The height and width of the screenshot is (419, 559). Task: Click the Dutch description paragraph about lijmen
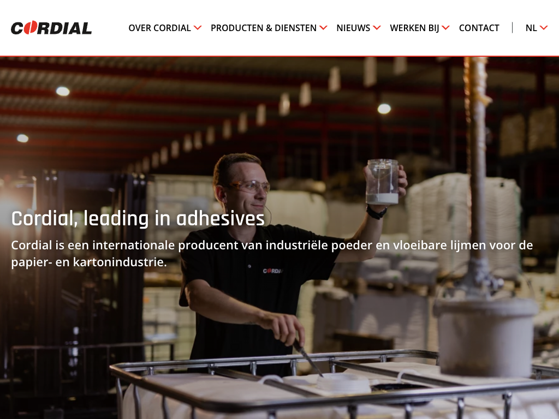[x=272, y=253]
